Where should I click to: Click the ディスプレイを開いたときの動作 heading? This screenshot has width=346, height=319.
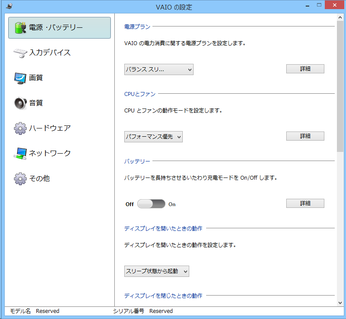tap(163, 229)
